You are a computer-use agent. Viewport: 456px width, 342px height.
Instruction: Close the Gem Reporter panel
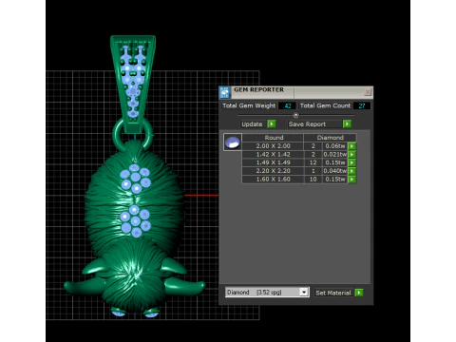coord(368,92)
